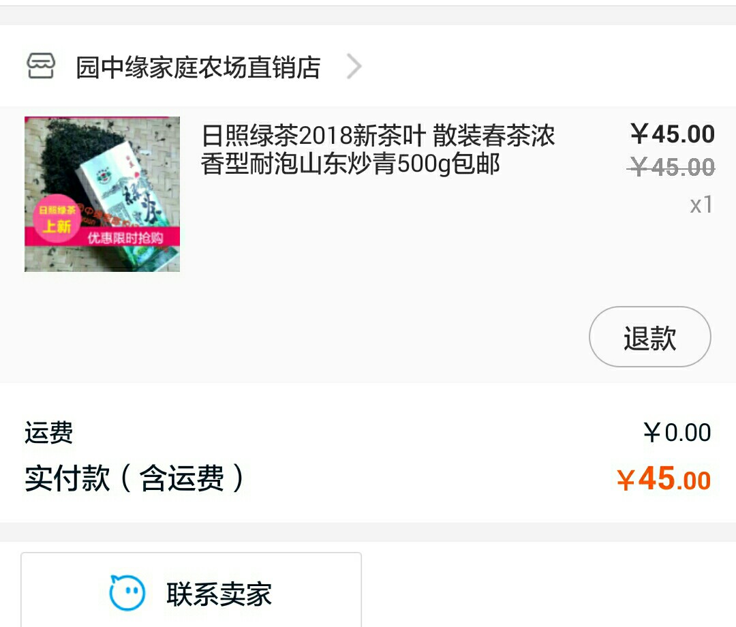Tap the orange ¥45.00 total paid
Viewport: 736px width, 627px height.
tap(663, 479)
